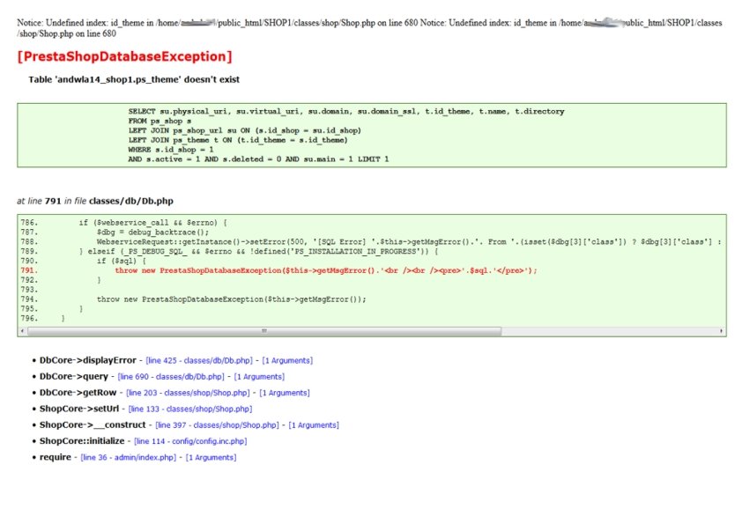Show arguments for DbCore->query
This screenshot has height=524, width=742.
click(x=259, y=376)
